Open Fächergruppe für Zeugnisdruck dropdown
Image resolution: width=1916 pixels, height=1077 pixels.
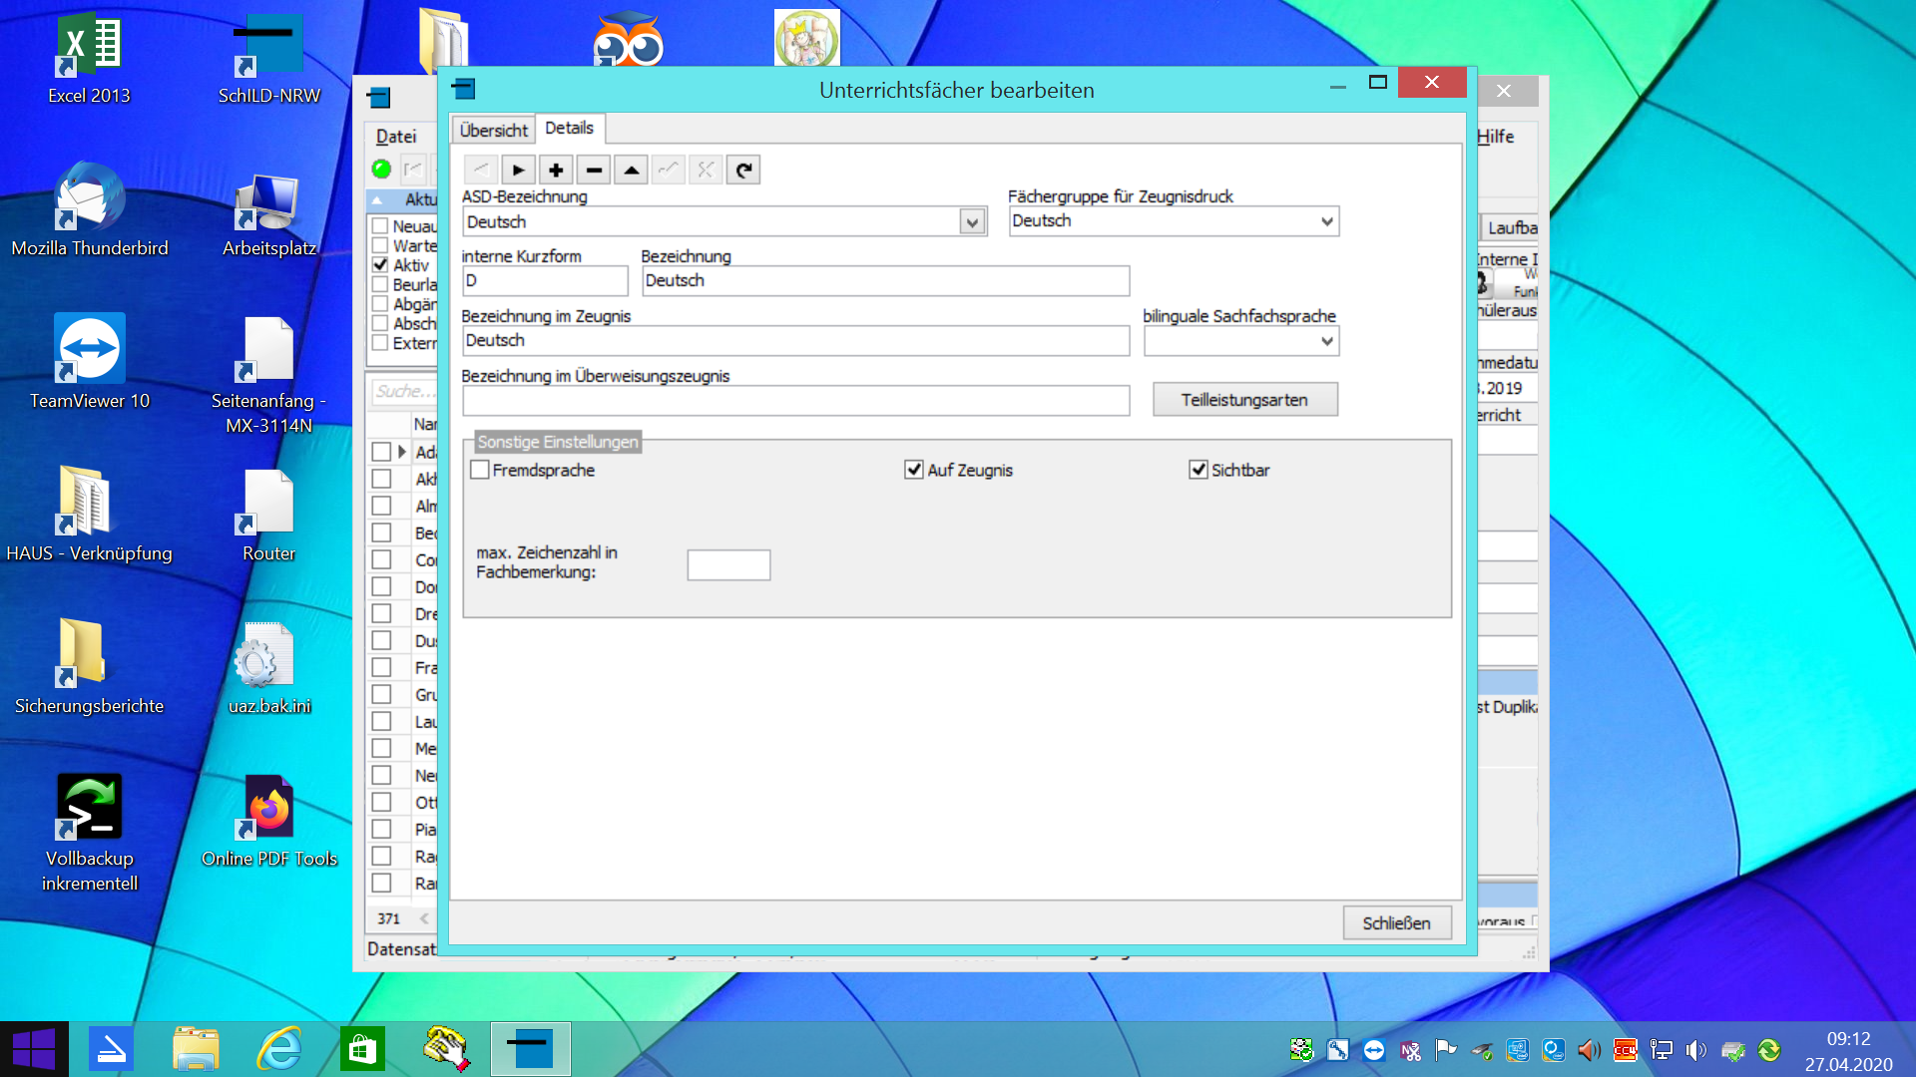pyautogui.click(x=1327, y=221)
